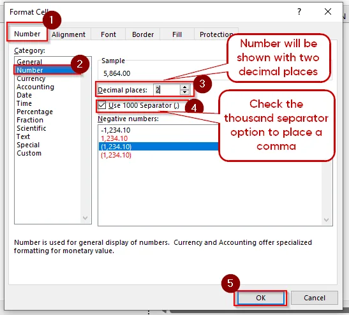Switch to the Protection tab
This screenshot has height=315, width=349.
point(216,34)
